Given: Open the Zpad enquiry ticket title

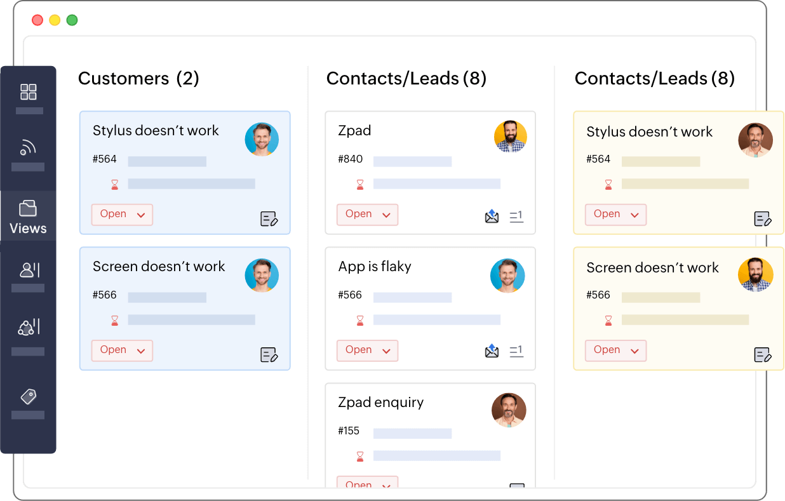Looking at the screenshot, I should (x=380, y=403).
